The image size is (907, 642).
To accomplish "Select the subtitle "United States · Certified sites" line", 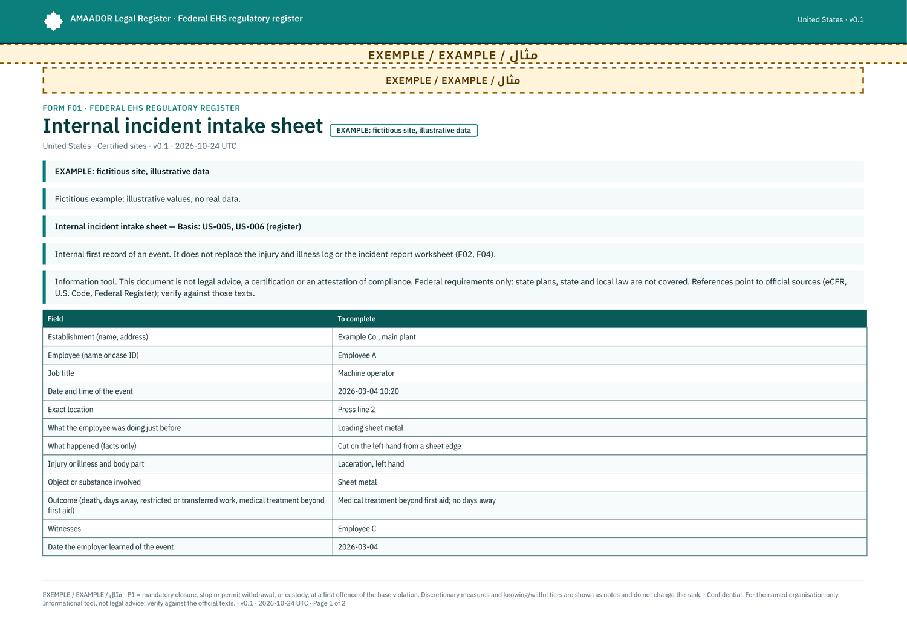I will (140, 146).
